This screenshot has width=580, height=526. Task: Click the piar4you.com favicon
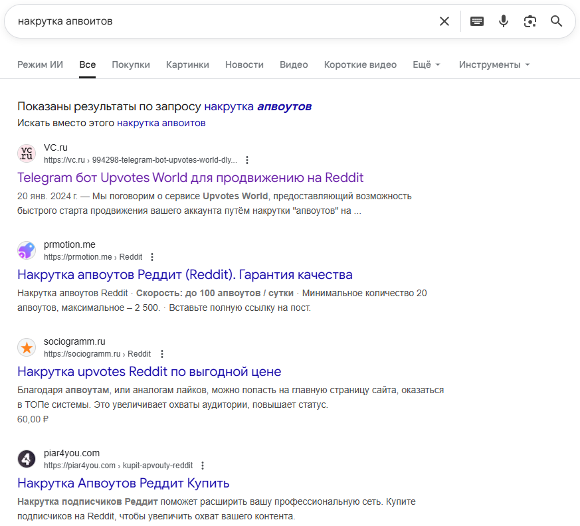click(27, 459)
